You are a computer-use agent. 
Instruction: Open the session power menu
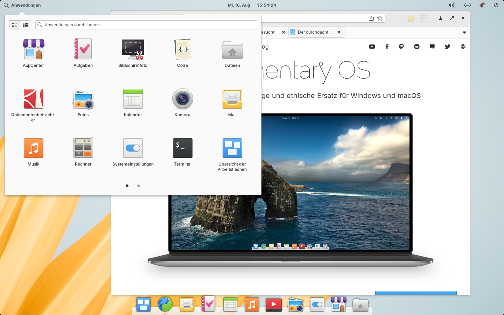[x=496, y=5]
